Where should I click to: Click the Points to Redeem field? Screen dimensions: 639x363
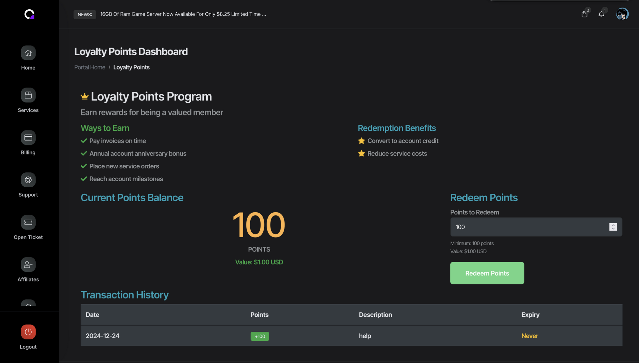click(x=529, y=227)
